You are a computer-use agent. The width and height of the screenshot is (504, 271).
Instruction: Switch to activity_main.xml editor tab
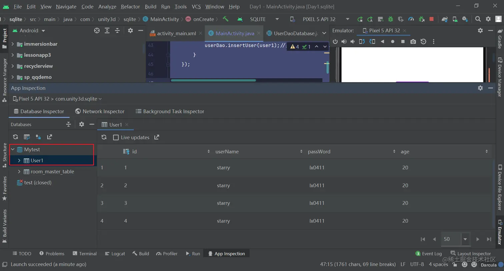coord(176,33)
